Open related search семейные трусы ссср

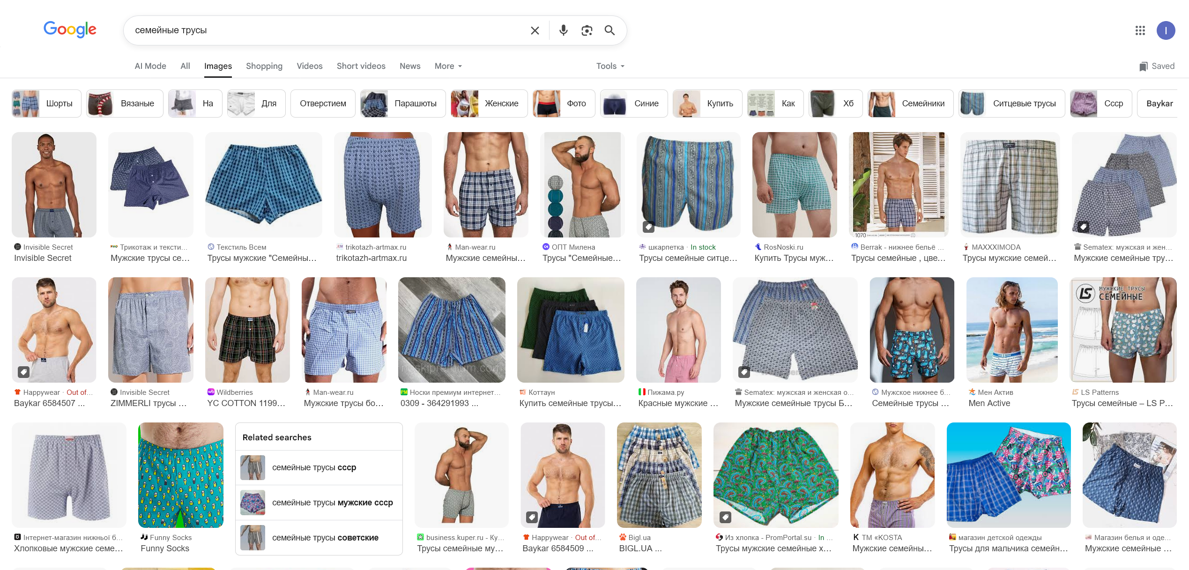[319, 467]
